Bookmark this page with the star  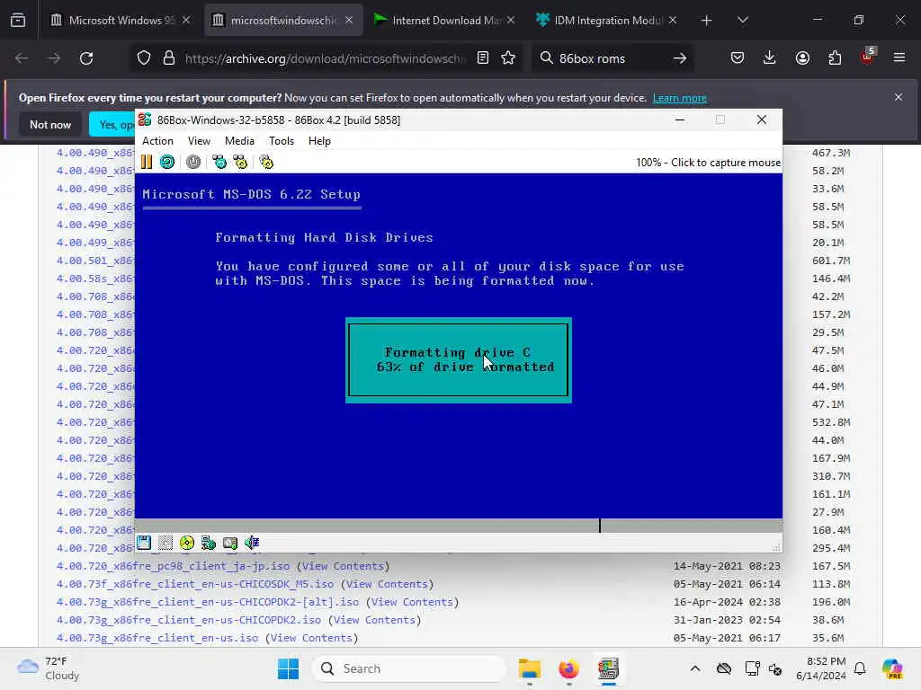(x=509, y=58)
